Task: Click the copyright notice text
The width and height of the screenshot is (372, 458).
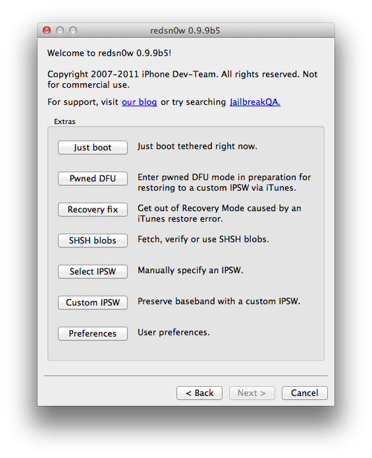Action: pyautogui.click(x=182, y=79)
